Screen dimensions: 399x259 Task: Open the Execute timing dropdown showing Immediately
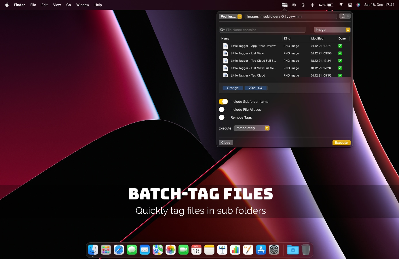251,128
